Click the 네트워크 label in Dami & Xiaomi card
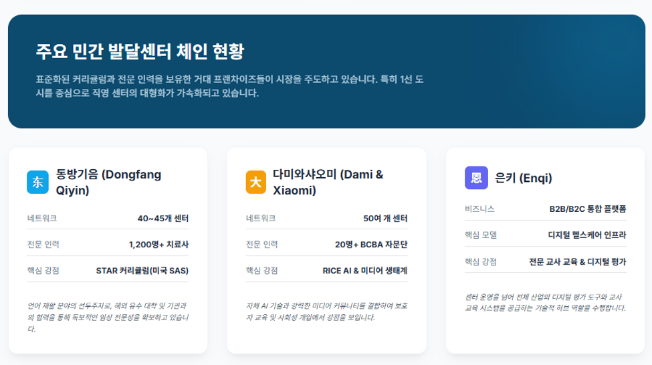Screen dimensions: 652x365 tap(261, 218)
